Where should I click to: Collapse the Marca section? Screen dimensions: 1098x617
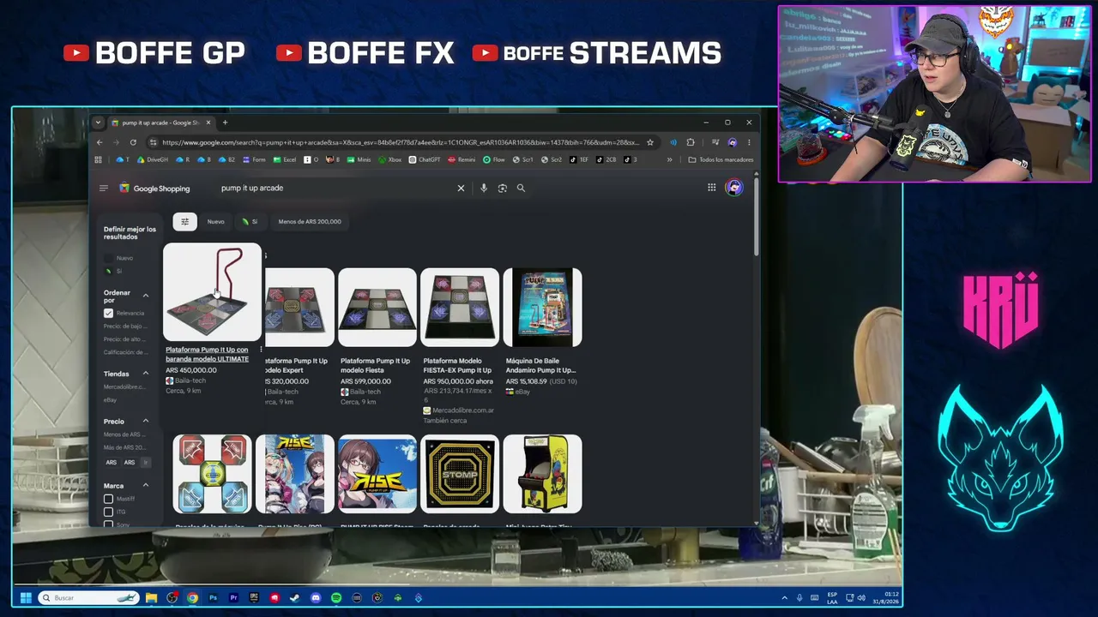point(146,486)
